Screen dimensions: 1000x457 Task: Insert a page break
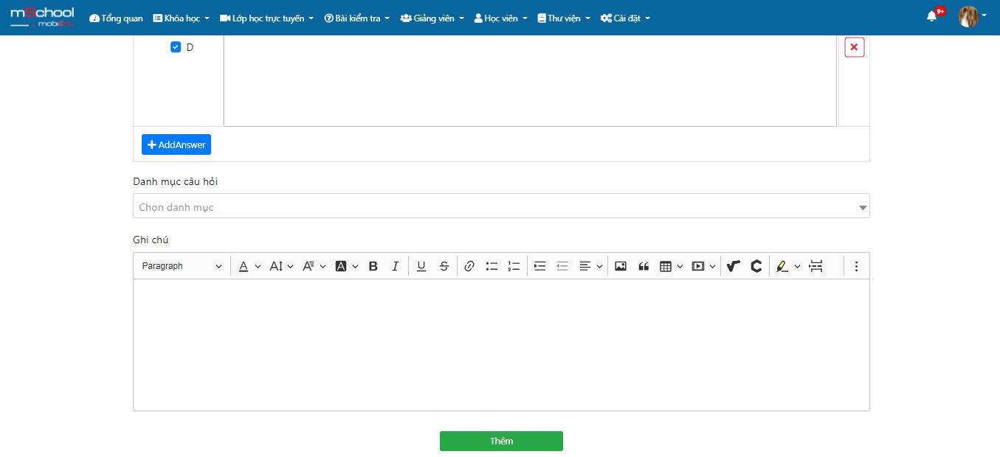(x=815, y=266)
